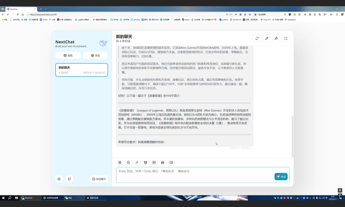The height and width of the screenshot is (207, 345).
Task: Click the magic wand prompt icon
Action: (x=137, y=162)
